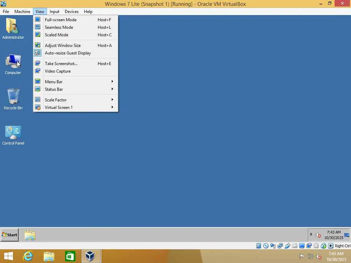
Task: Click the guest taskbar clock 7:43 AM
Action: click(334, 235)
